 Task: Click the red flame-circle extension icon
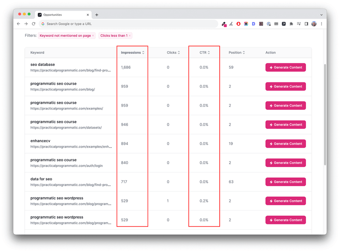click(238, 24)
